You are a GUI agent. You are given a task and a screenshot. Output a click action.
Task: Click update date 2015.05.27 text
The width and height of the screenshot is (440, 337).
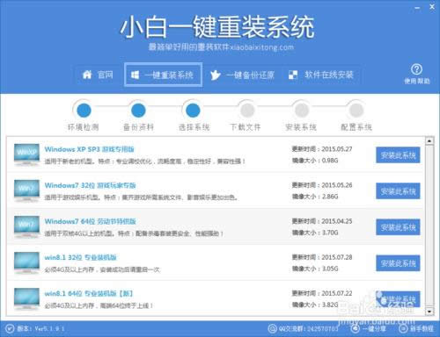click(x=337, y=149)
